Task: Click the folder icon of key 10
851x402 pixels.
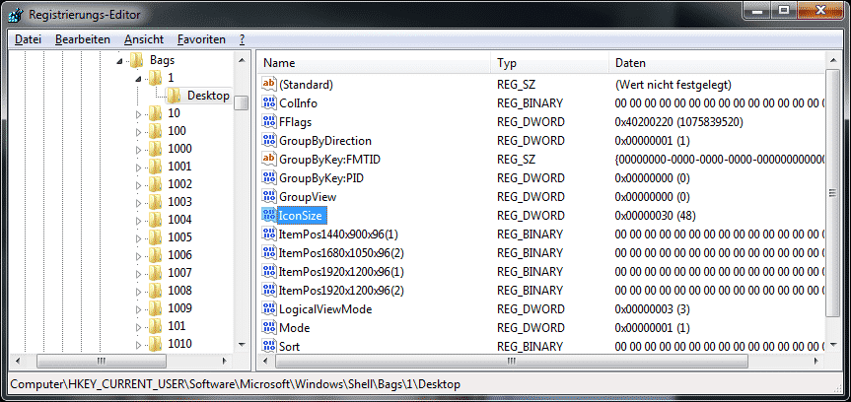Action: pos(155,113)
